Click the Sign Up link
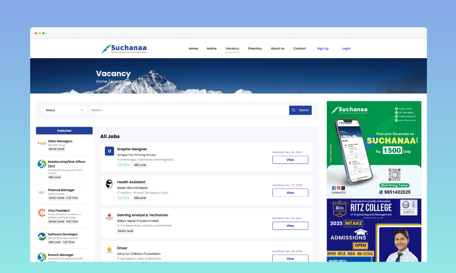This screenshot has height=273, width=456. click(323, 49)
